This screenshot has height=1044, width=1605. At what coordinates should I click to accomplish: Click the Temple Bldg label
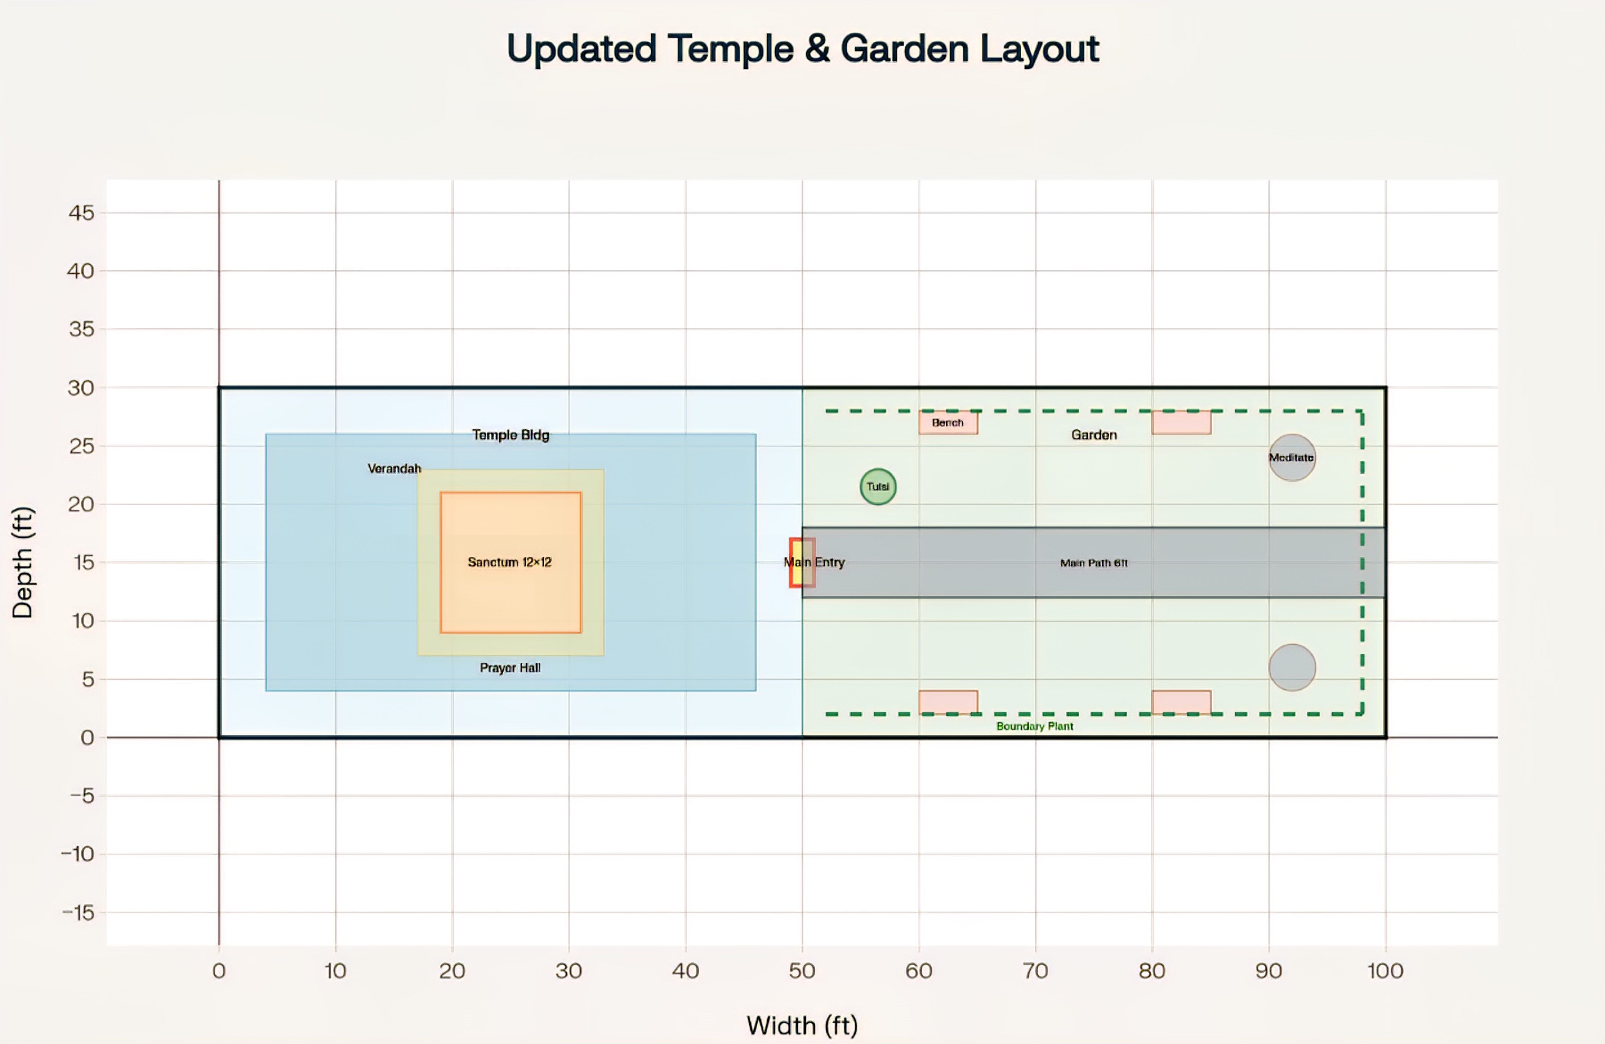(x=510, y=435)
